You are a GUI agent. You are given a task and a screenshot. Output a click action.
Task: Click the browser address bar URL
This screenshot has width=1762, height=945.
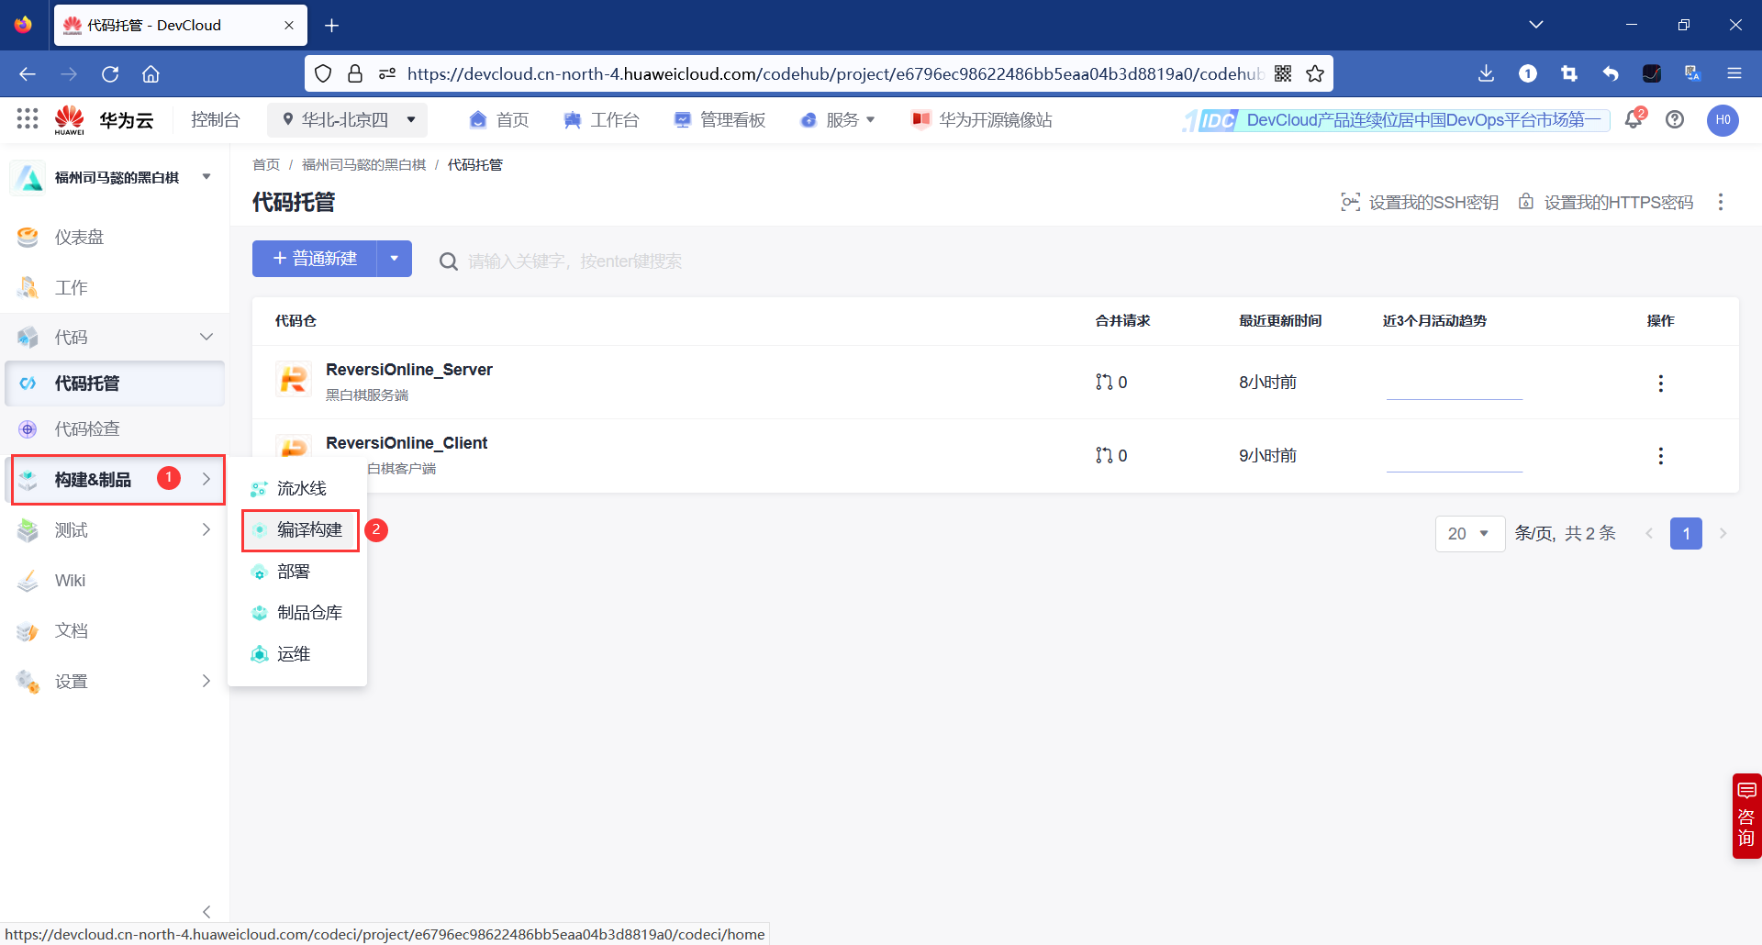(835, 73)
